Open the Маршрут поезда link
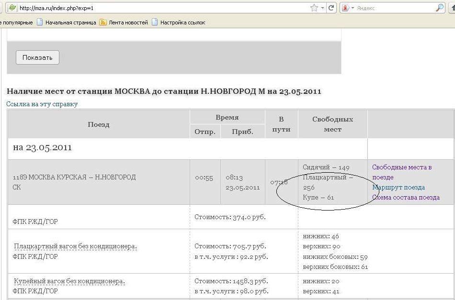The height and width of the screenshot is (300, 455). [398, 187]
